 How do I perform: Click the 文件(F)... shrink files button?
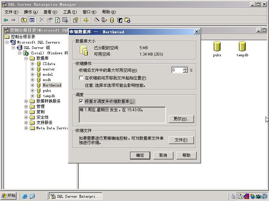click(181, 140)
